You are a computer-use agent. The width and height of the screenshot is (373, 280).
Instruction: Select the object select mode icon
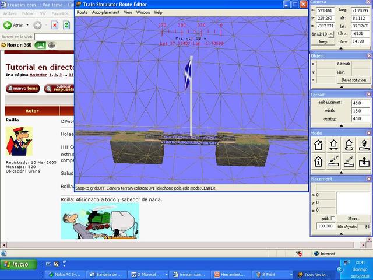pos(319,145)
